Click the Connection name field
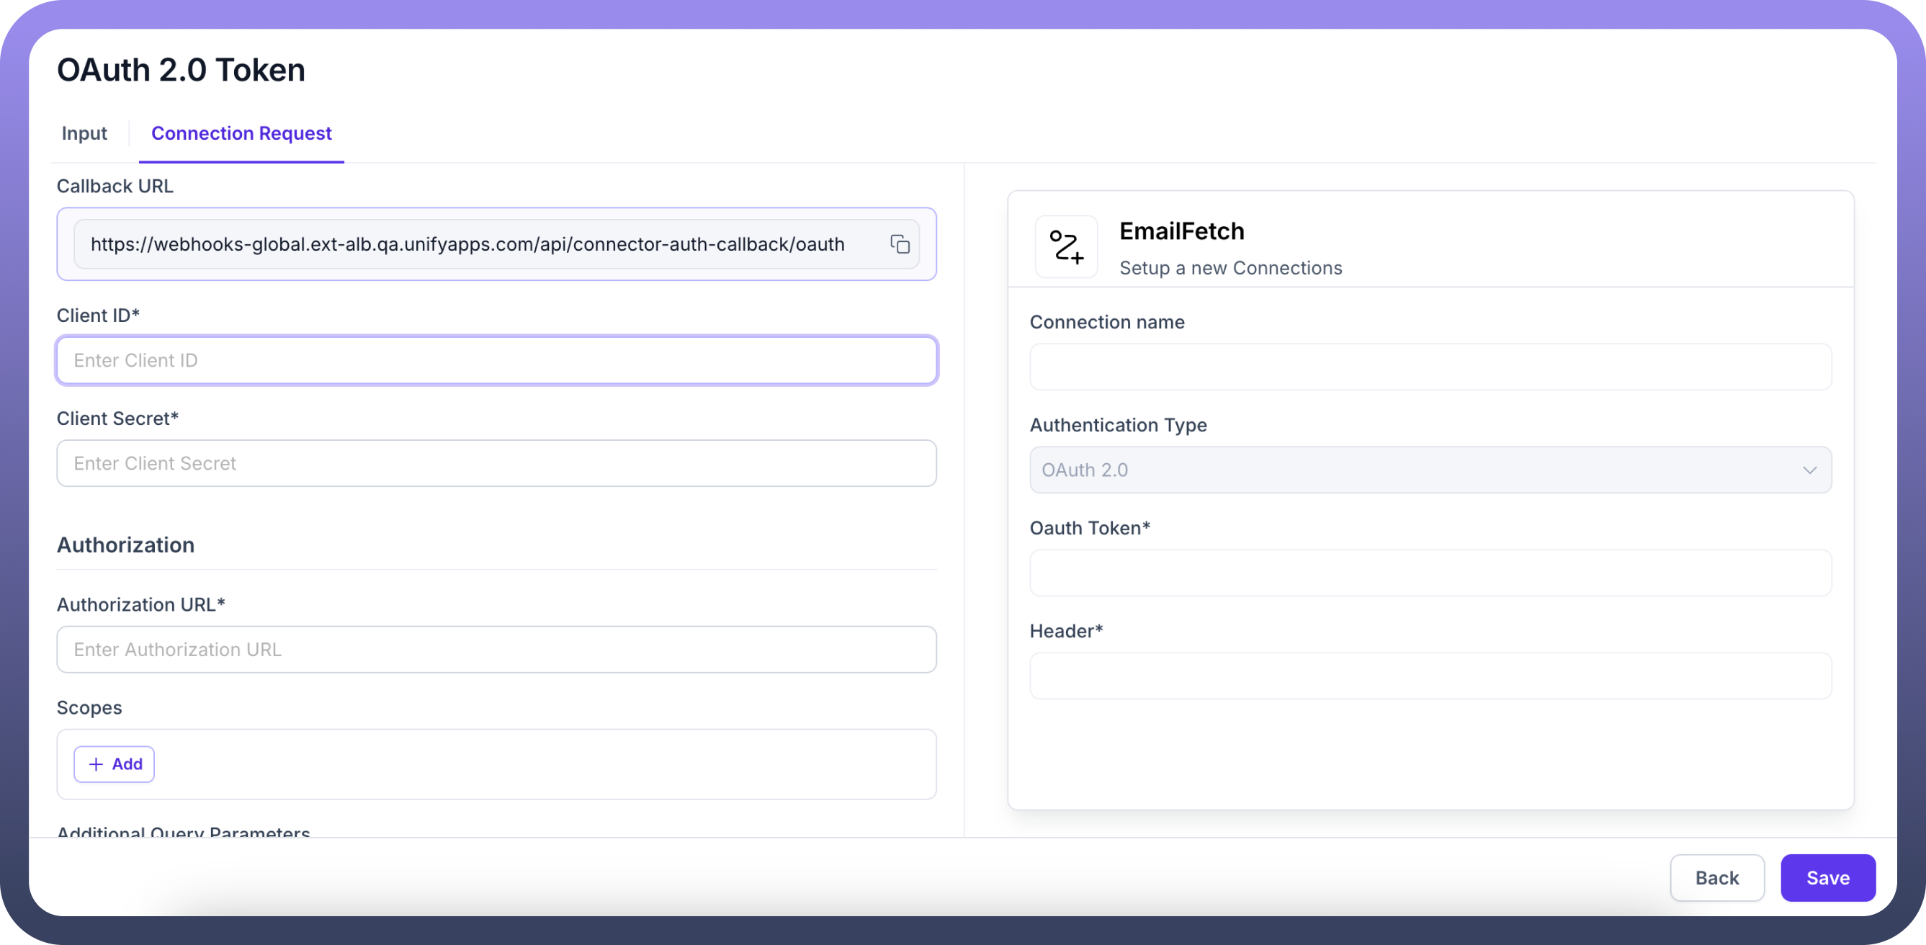 coord(1430,367)
